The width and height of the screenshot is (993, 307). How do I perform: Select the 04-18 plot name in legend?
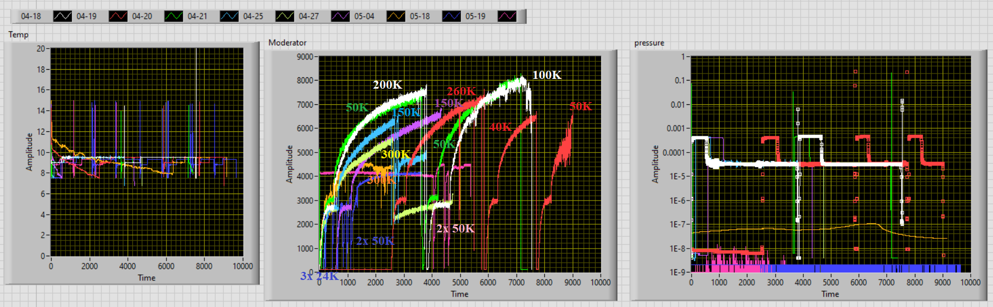point(31,16)
